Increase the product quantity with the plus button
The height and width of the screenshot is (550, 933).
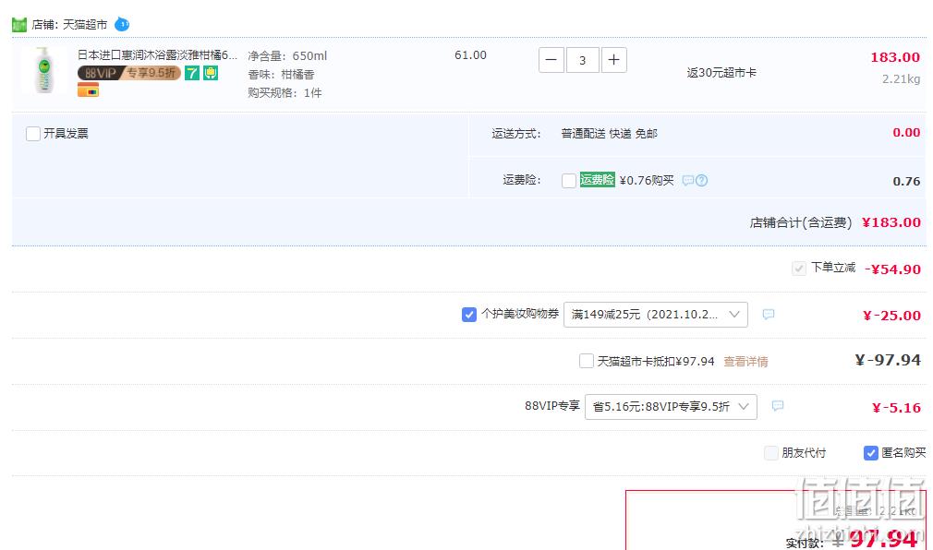pos(614,60)
